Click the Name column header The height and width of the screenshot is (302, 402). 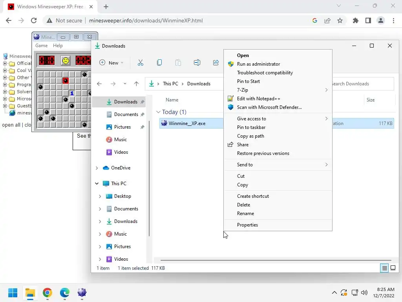click(172, 100)
